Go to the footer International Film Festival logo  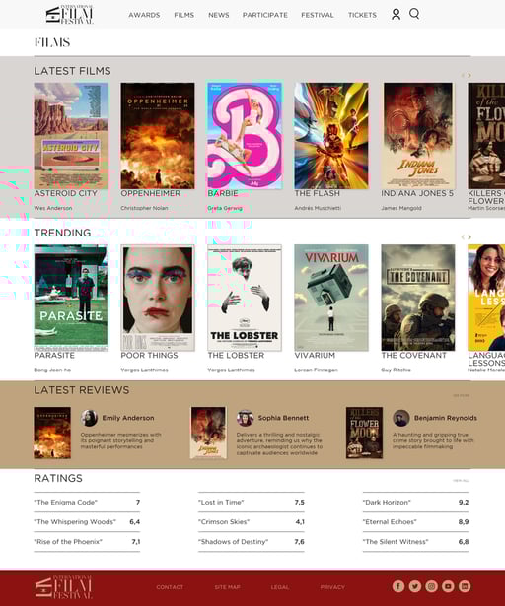(x=64, y=587)
